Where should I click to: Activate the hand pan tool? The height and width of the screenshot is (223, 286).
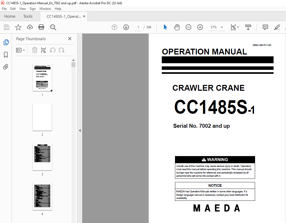[177, 27]
